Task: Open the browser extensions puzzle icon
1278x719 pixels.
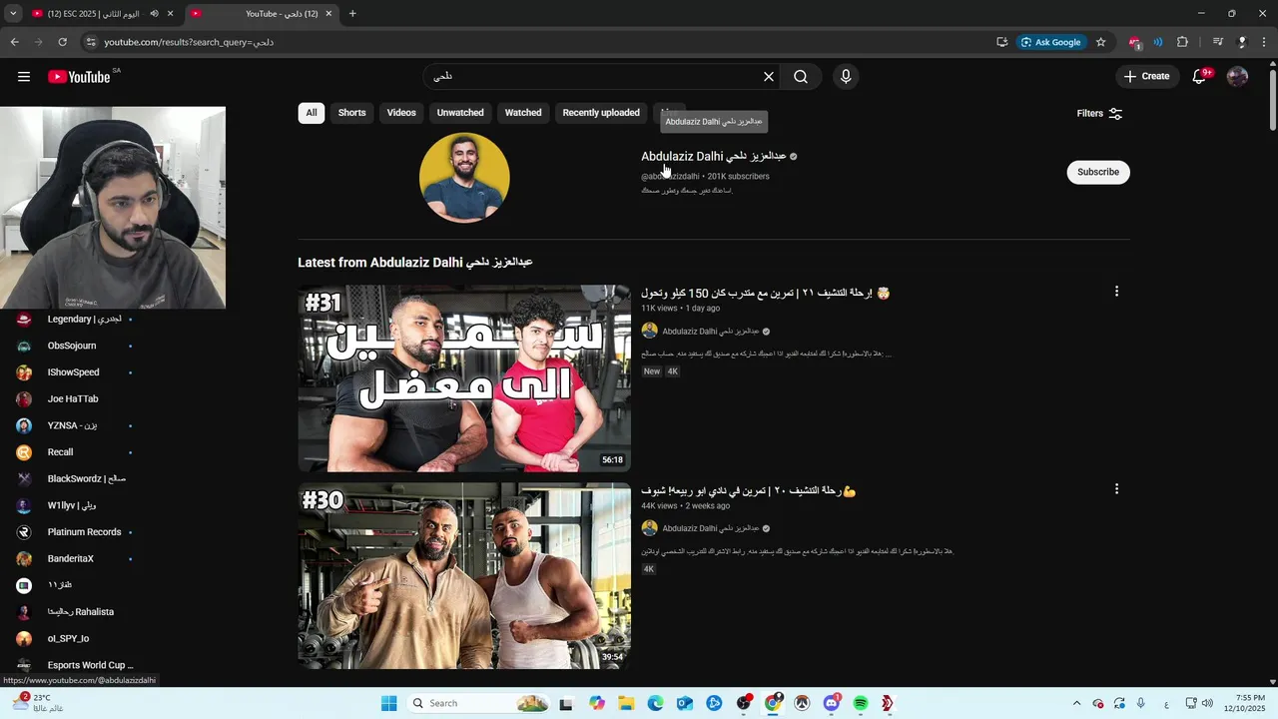Action: (1183, 42)
